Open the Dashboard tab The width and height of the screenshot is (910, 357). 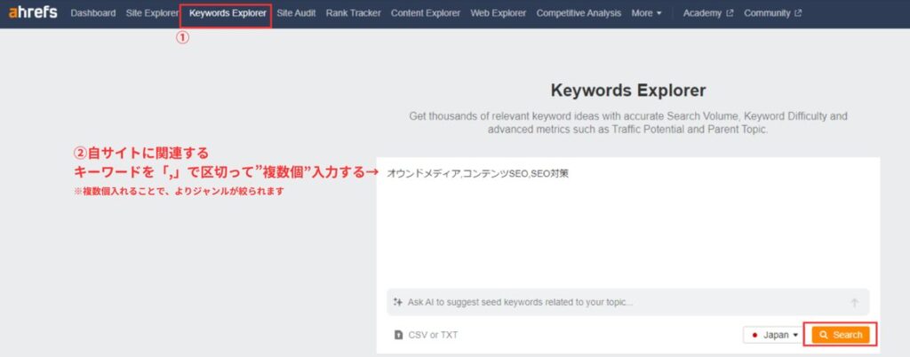tap(92, 12)
